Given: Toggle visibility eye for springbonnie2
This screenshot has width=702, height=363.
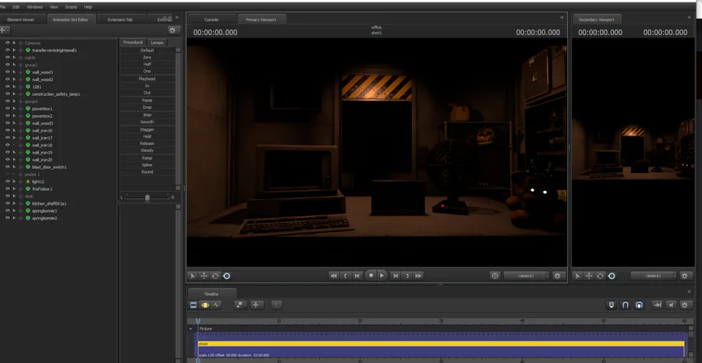Looking at the screenshot, I should click(x=7, y=218).
